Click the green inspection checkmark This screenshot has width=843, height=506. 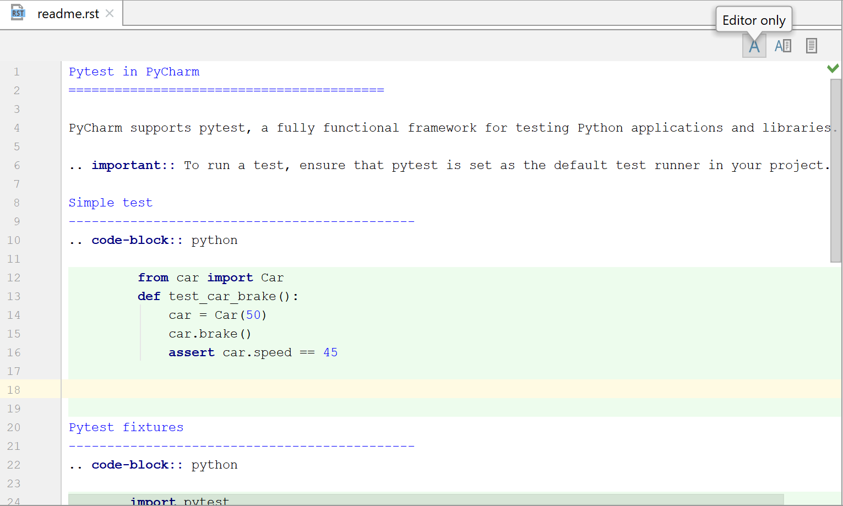833,68
